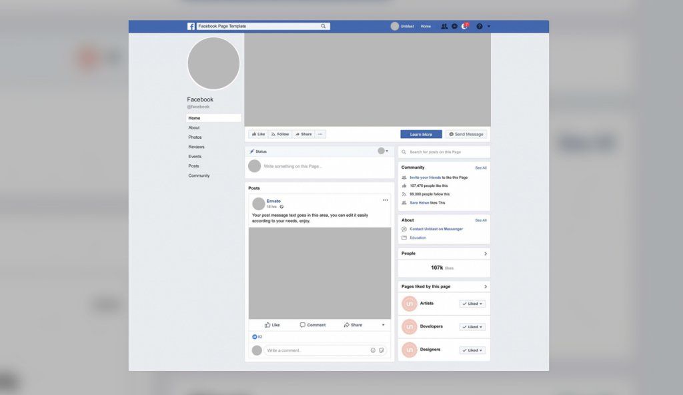Expand Pages liked by this page chevron
683x395 pixels.
click(486, 286)
